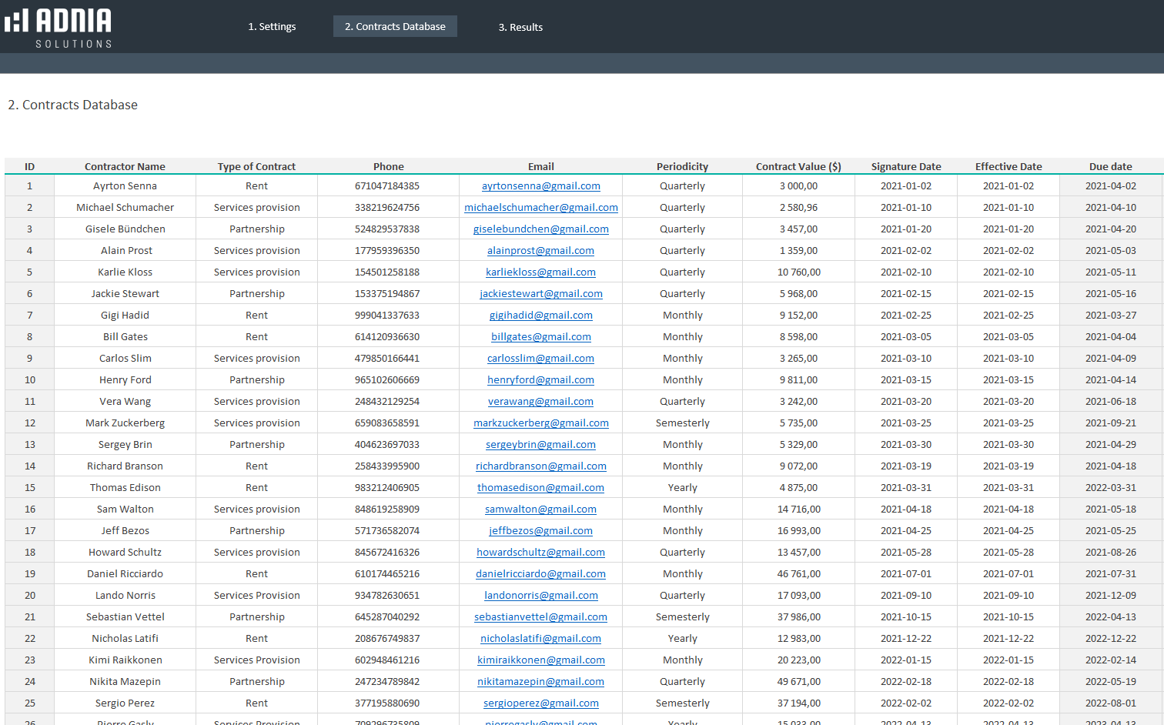
Task: Click michaelschumacher@gmail.com email link
Action: [x=540, y=208]
